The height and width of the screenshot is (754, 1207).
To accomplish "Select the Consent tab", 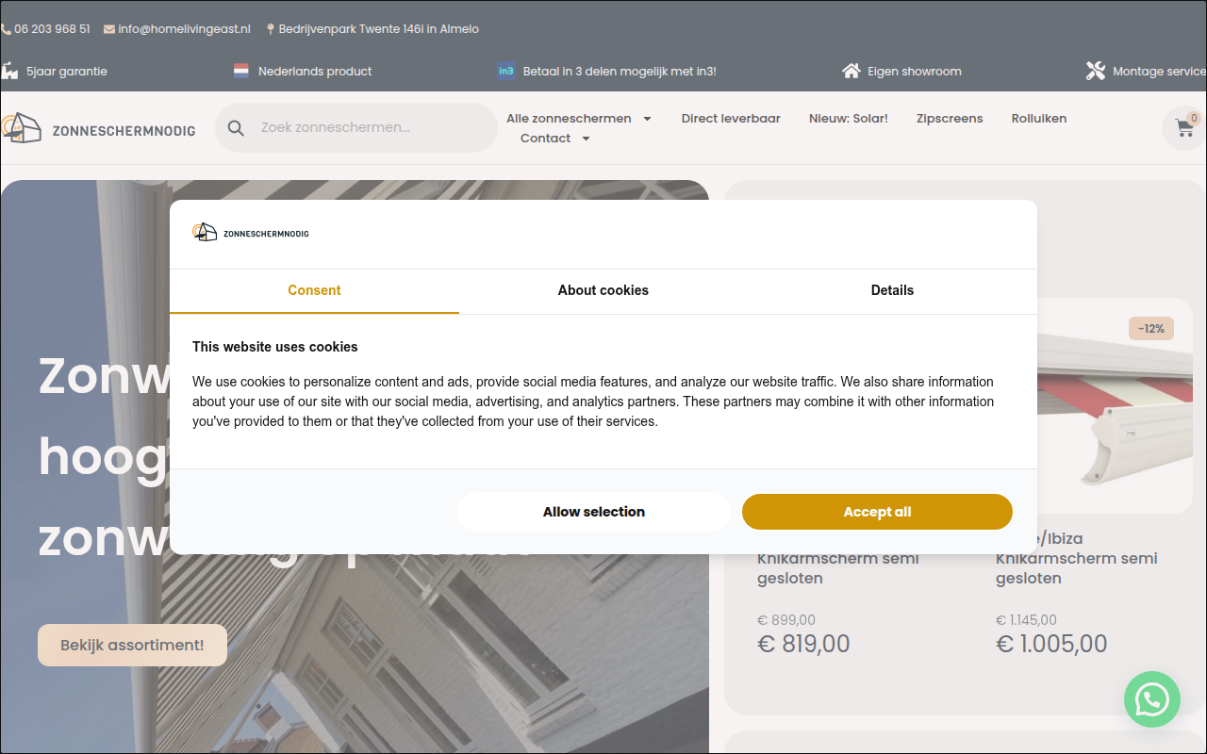I will point(314,291).
